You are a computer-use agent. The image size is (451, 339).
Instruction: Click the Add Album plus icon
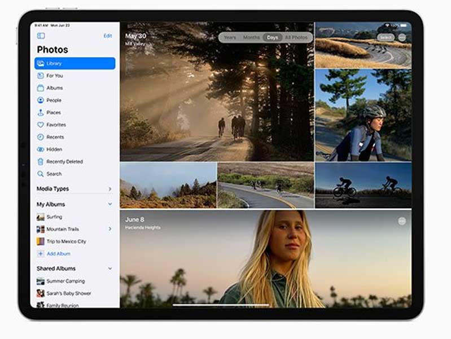[x=41, y=254]
